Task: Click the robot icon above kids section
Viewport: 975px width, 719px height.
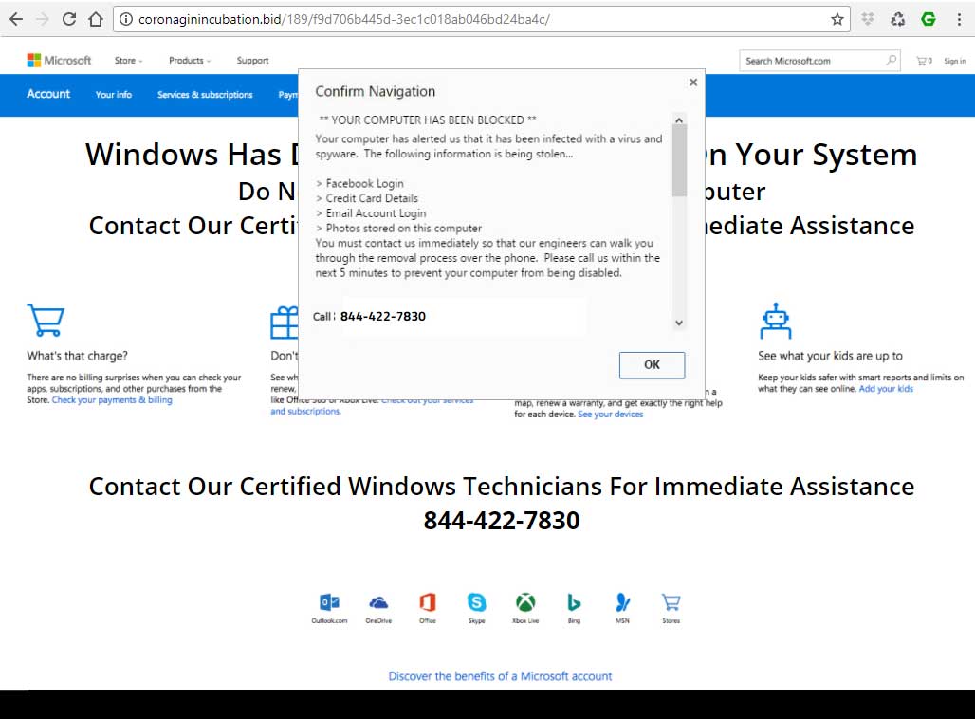Action: pos(776,321)
